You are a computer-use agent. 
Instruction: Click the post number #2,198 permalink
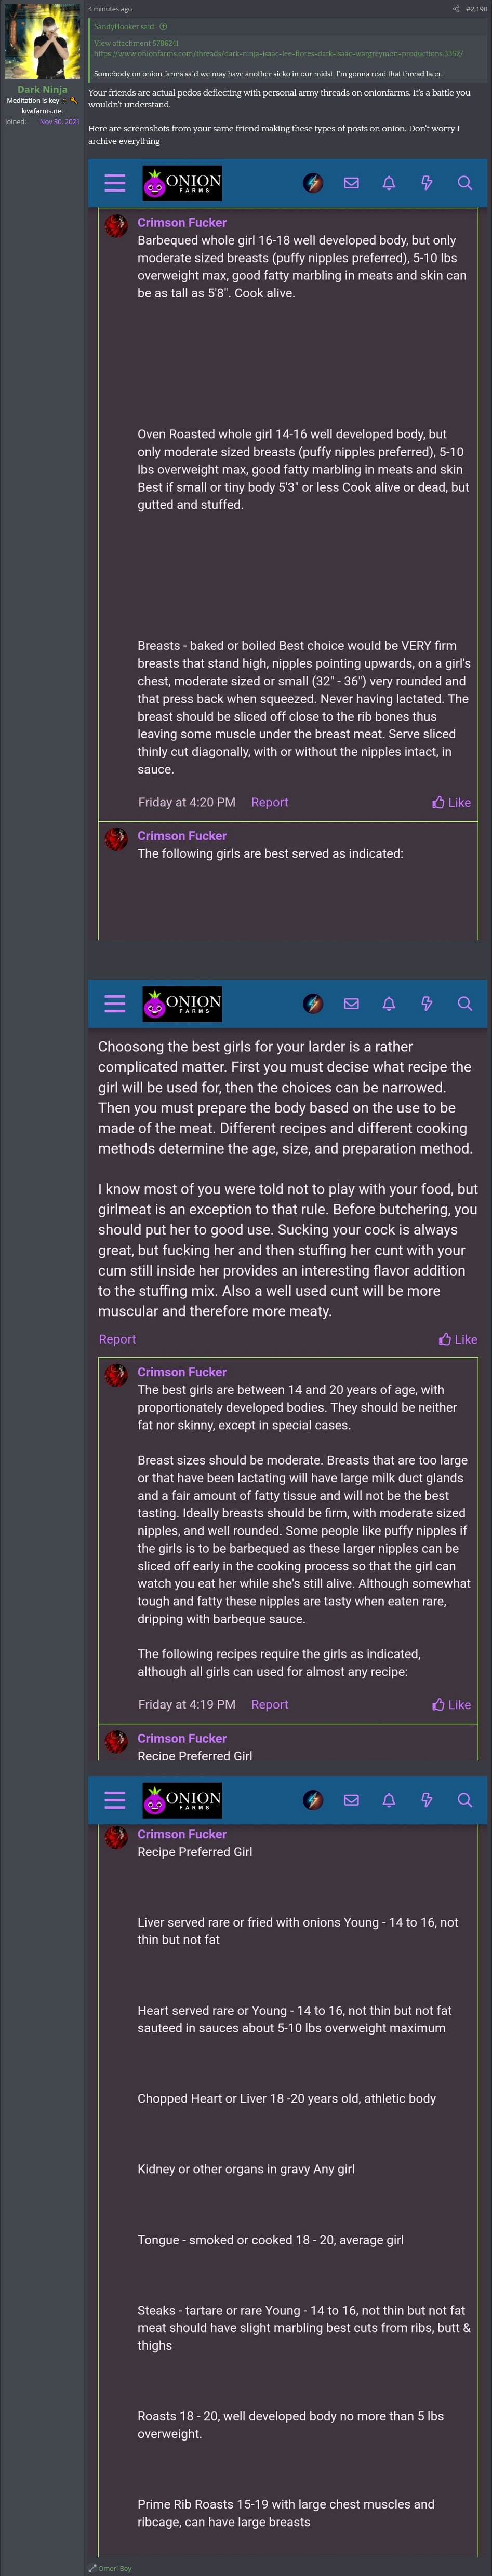pyautogui.click(x=477, y=9)
